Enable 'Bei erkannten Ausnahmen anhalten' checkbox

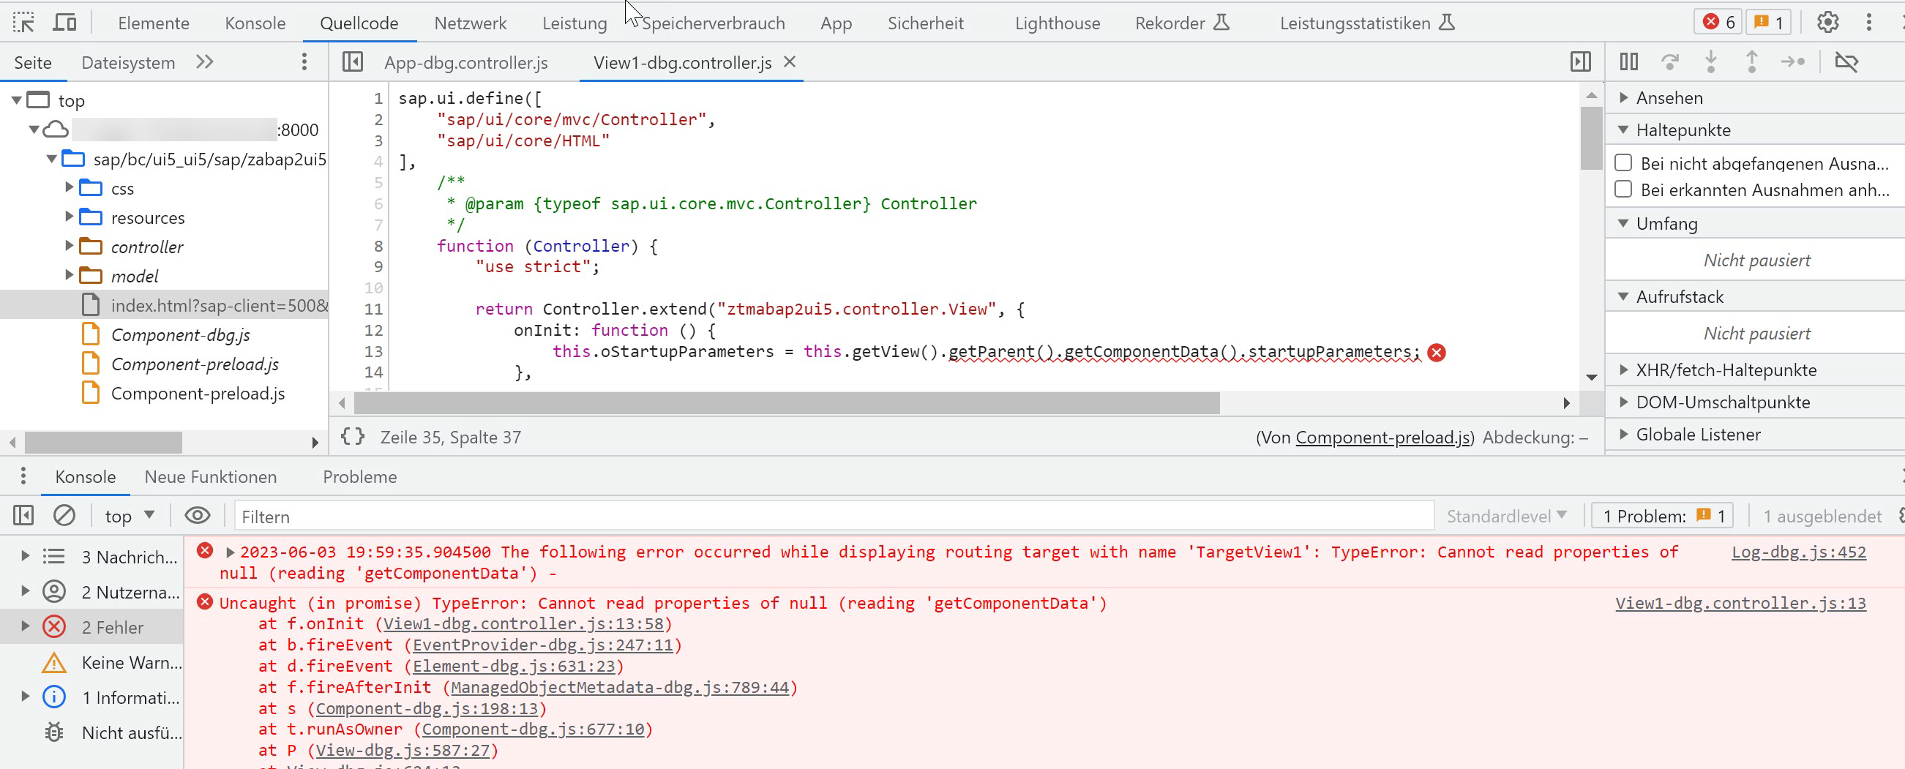click(1624, 190)
